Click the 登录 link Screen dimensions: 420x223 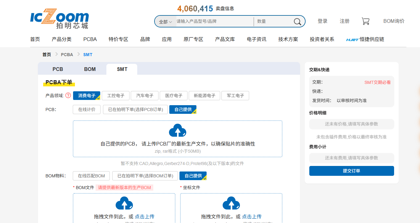[323, 21]
